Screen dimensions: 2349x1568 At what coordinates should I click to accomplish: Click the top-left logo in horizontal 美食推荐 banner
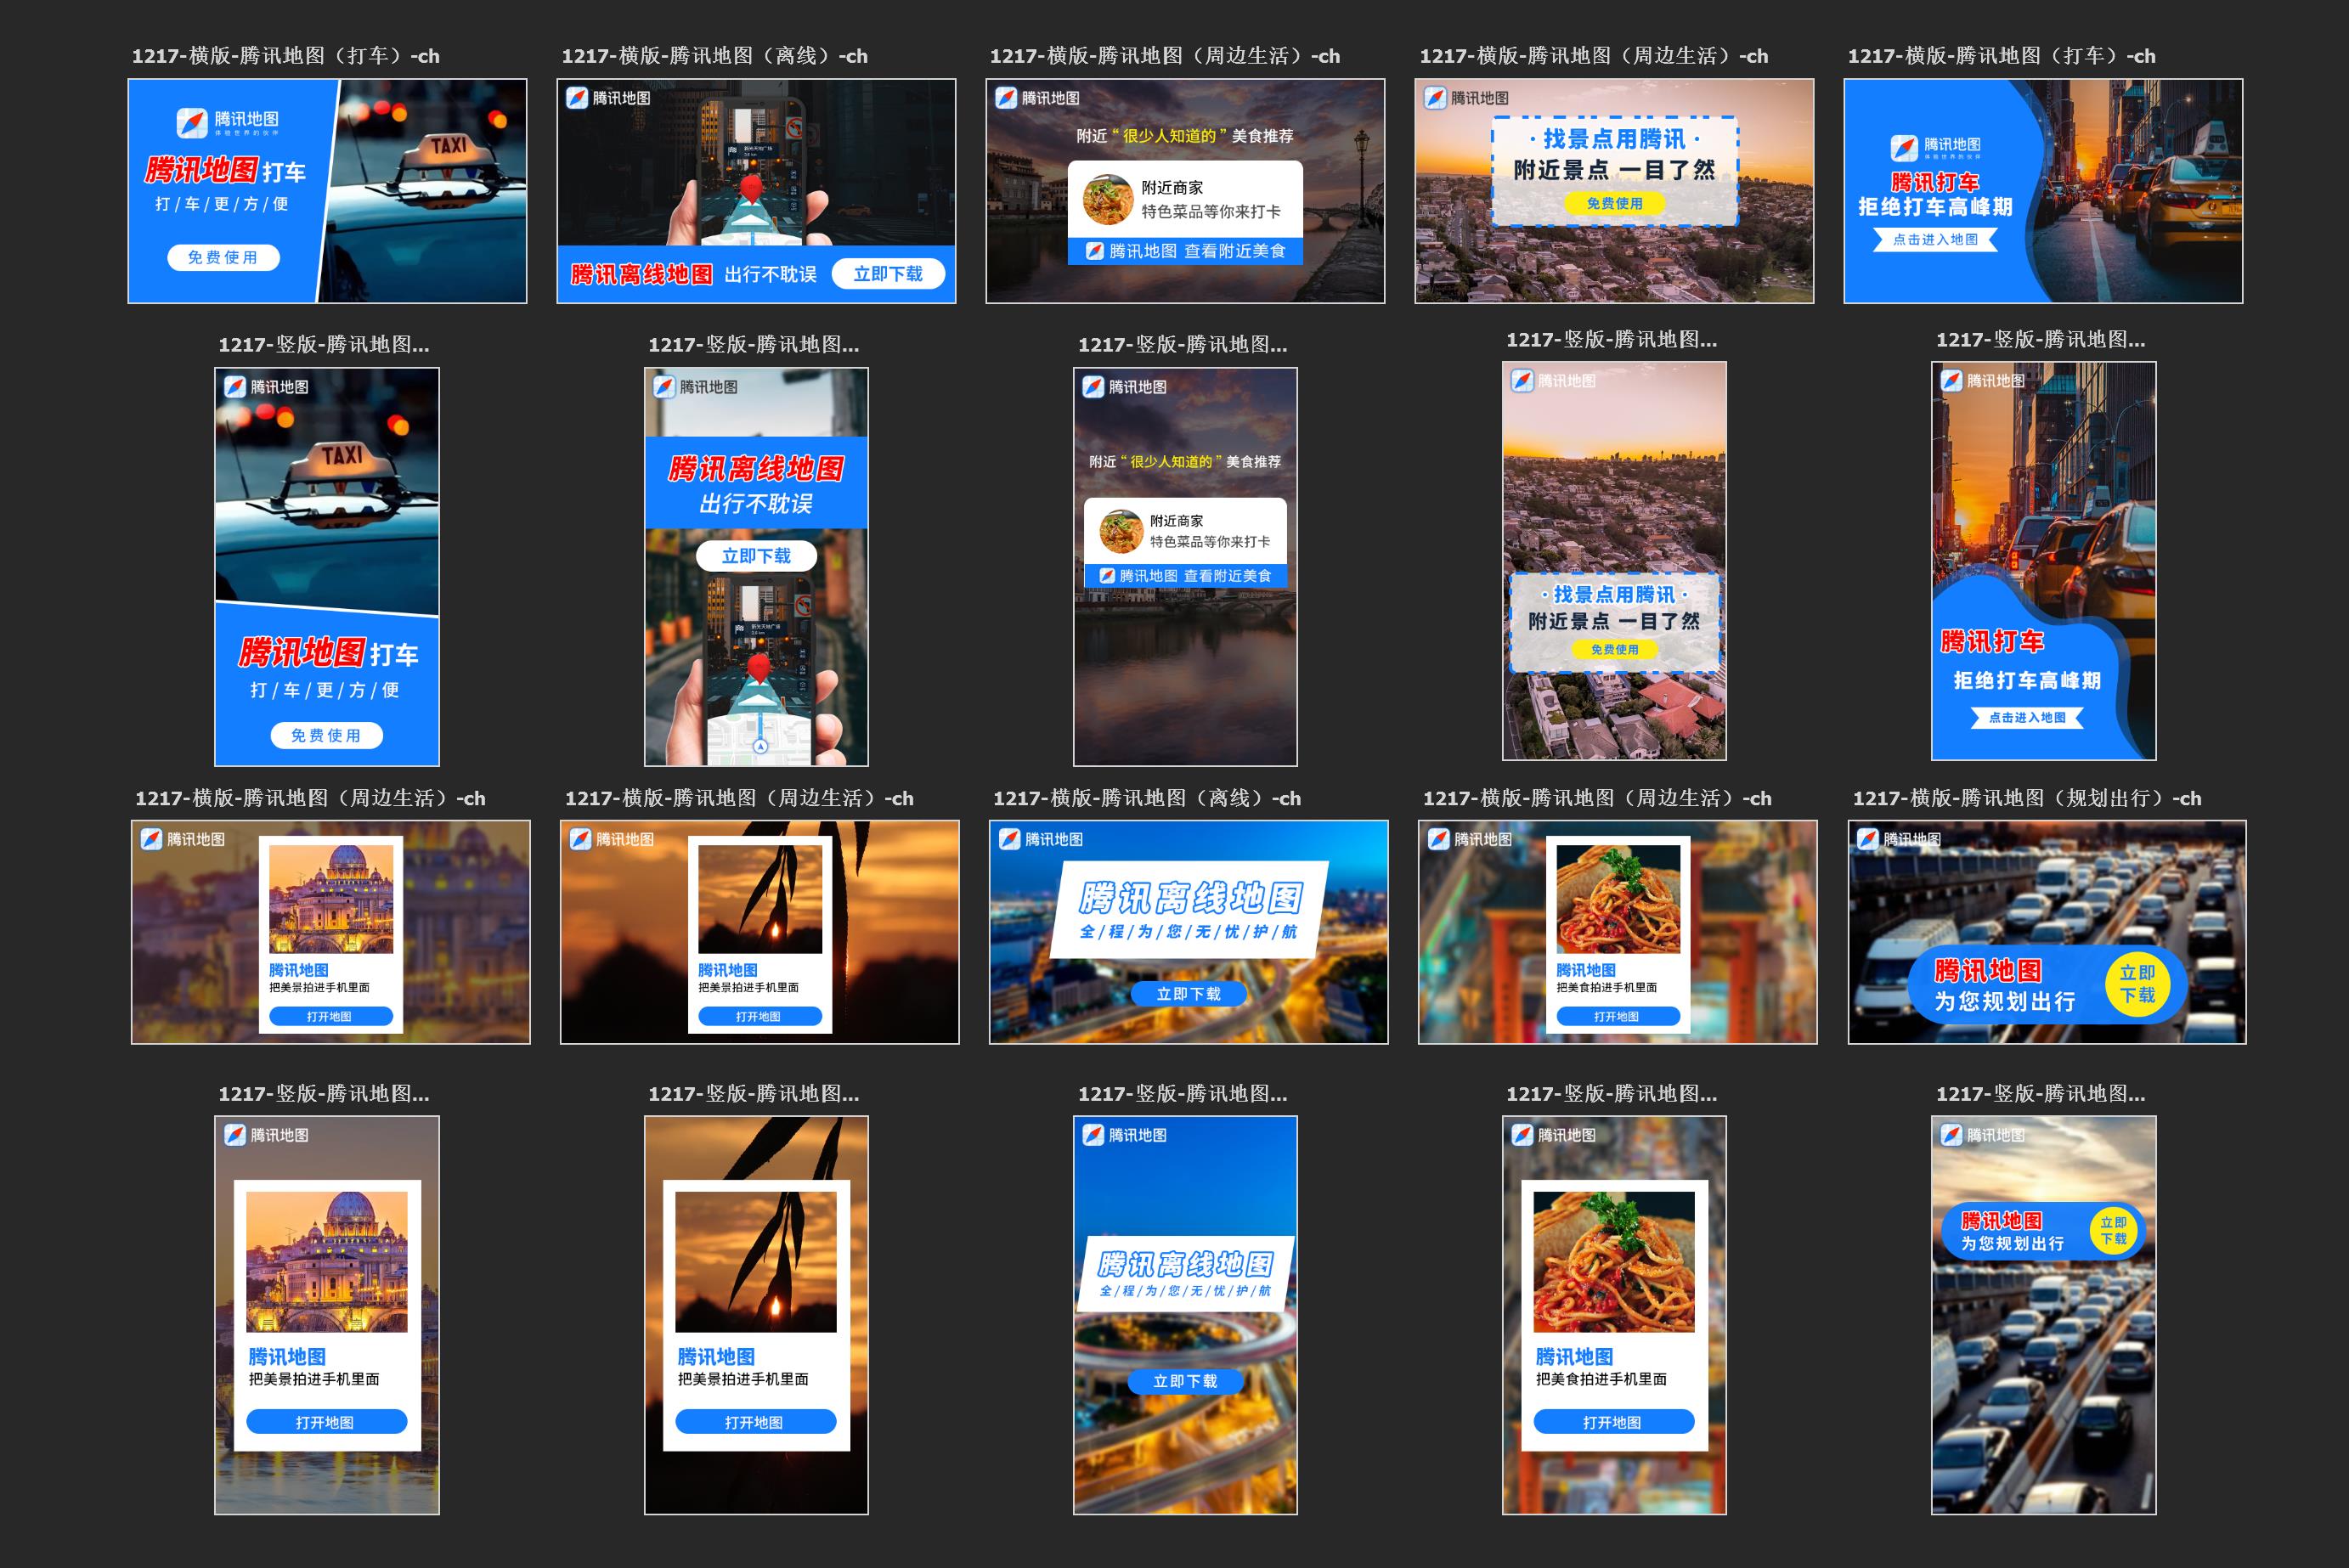click(x=1037, y=98)
